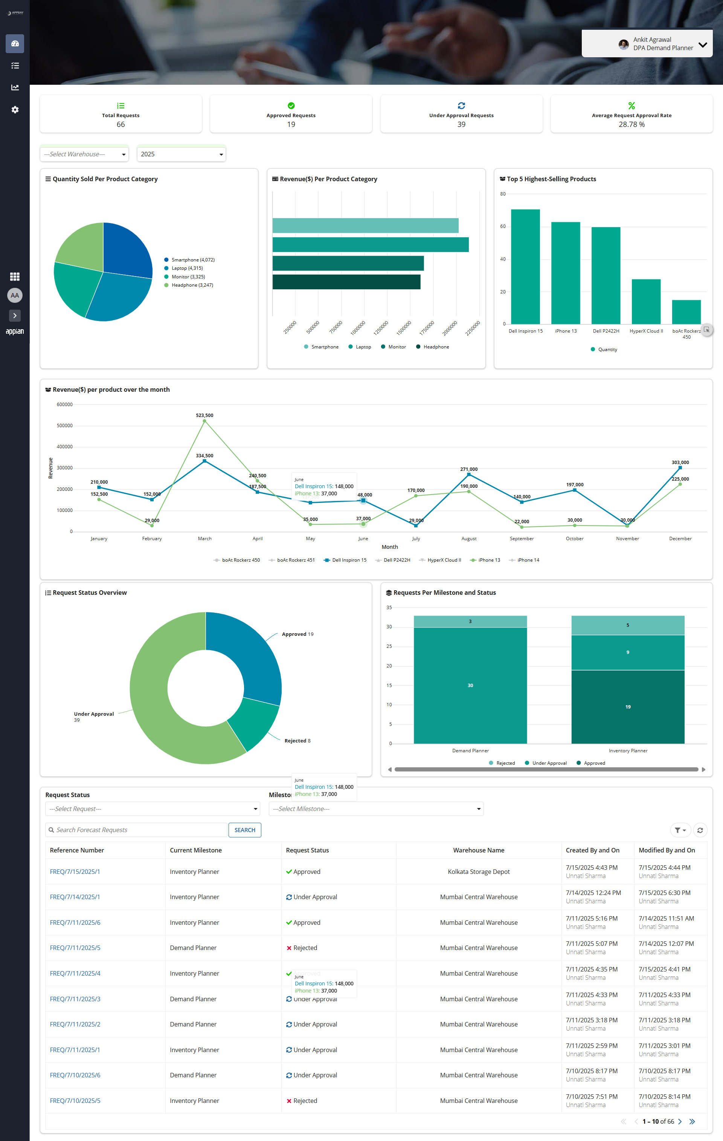The width and height of the screenshot is (723, 1141).
Task: Toggle Dell Inspiron 15 series in legend
Action: pyautogui.click(x=345, y=560)
